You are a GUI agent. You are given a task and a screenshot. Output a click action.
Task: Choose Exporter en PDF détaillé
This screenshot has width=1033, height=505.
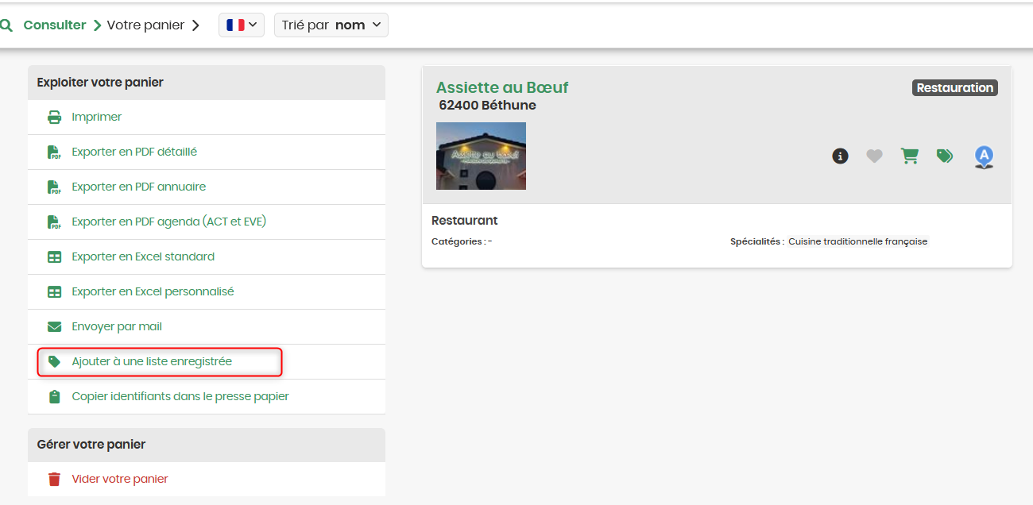[134, 152]
